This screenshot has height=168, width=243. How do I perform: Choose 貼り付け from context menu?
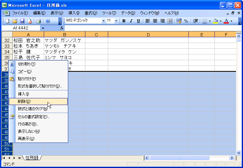[38, 79]
